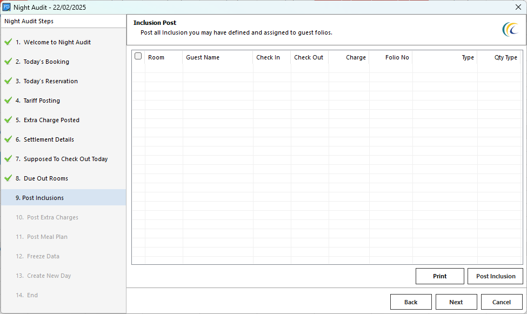
Task: Tick the select-all checkbox in table header
Action: pos(138,56)
